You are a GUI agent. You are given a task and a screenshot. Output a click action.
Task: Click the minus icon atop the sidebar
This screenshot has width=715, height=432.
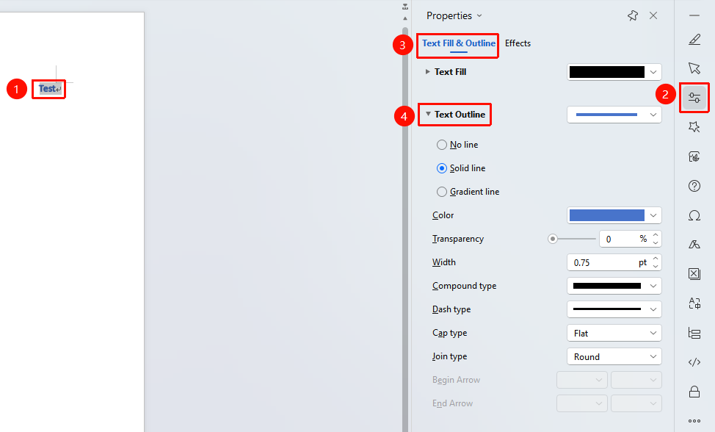694,15
